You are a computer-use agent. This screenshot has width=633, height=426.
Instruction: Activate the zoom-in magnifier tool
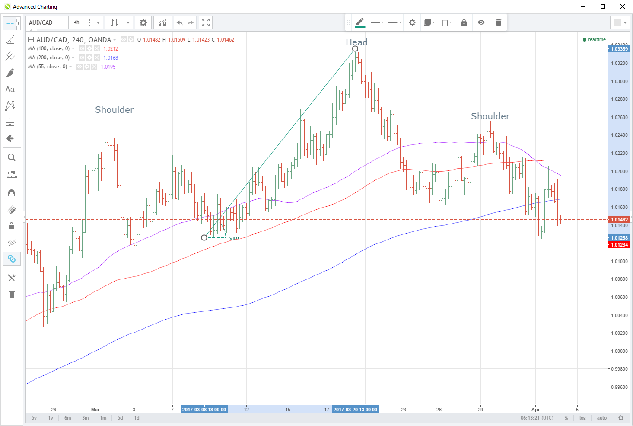pos(12,157)
